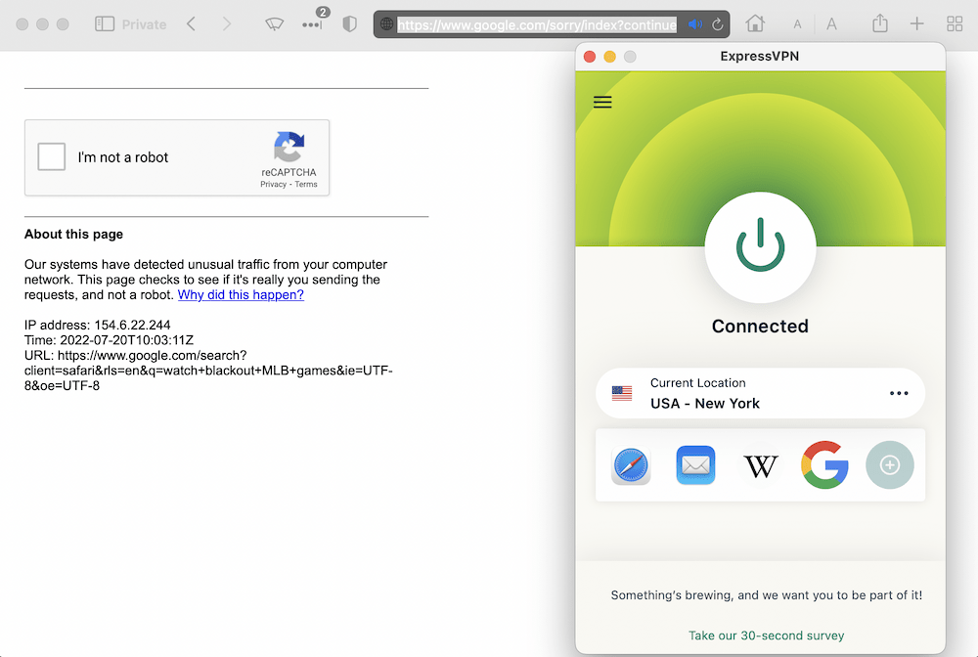Minimize the ExpressVPN window
978x657 pixels.
[610, 57]
